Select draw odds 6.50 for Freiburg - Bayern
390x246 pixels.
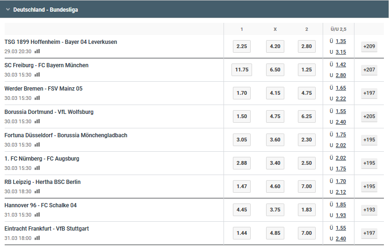[275, 70]
